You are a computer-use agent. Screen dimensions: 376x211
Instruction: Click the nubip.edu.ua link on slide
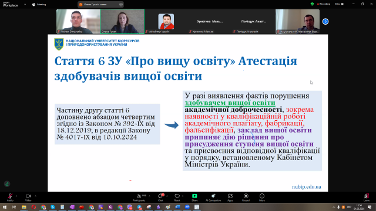(307, 187)
